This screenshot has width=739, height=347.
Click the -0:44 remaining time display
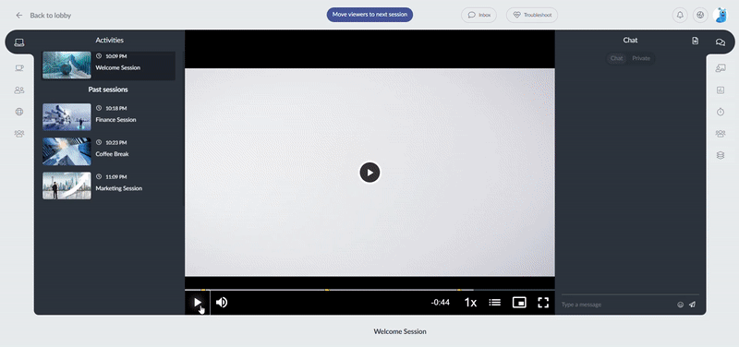[440, 303]
